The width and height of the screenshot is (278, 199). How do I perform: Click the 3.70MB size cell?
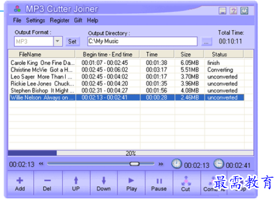coord(190,76)
